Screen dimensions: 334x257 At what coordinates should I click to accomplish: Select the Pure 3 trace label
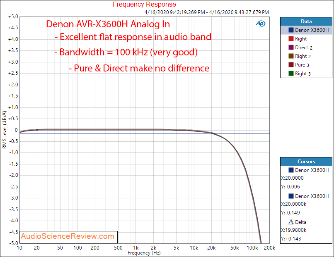click(302, 65)
